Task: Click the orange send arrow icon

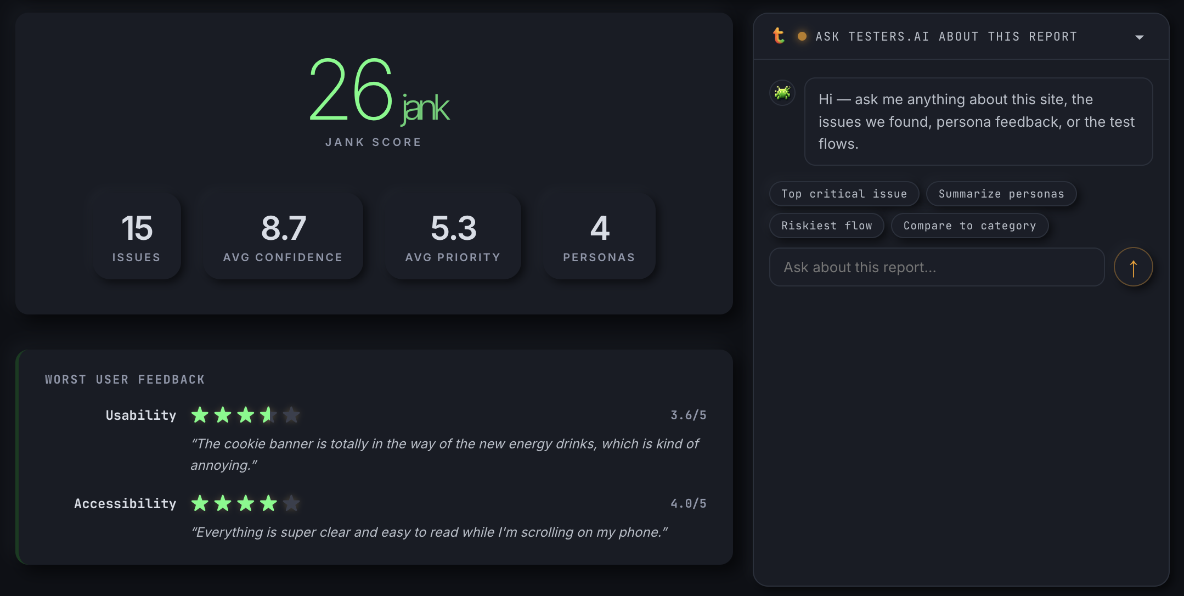Action: (x=1133, y=267)
